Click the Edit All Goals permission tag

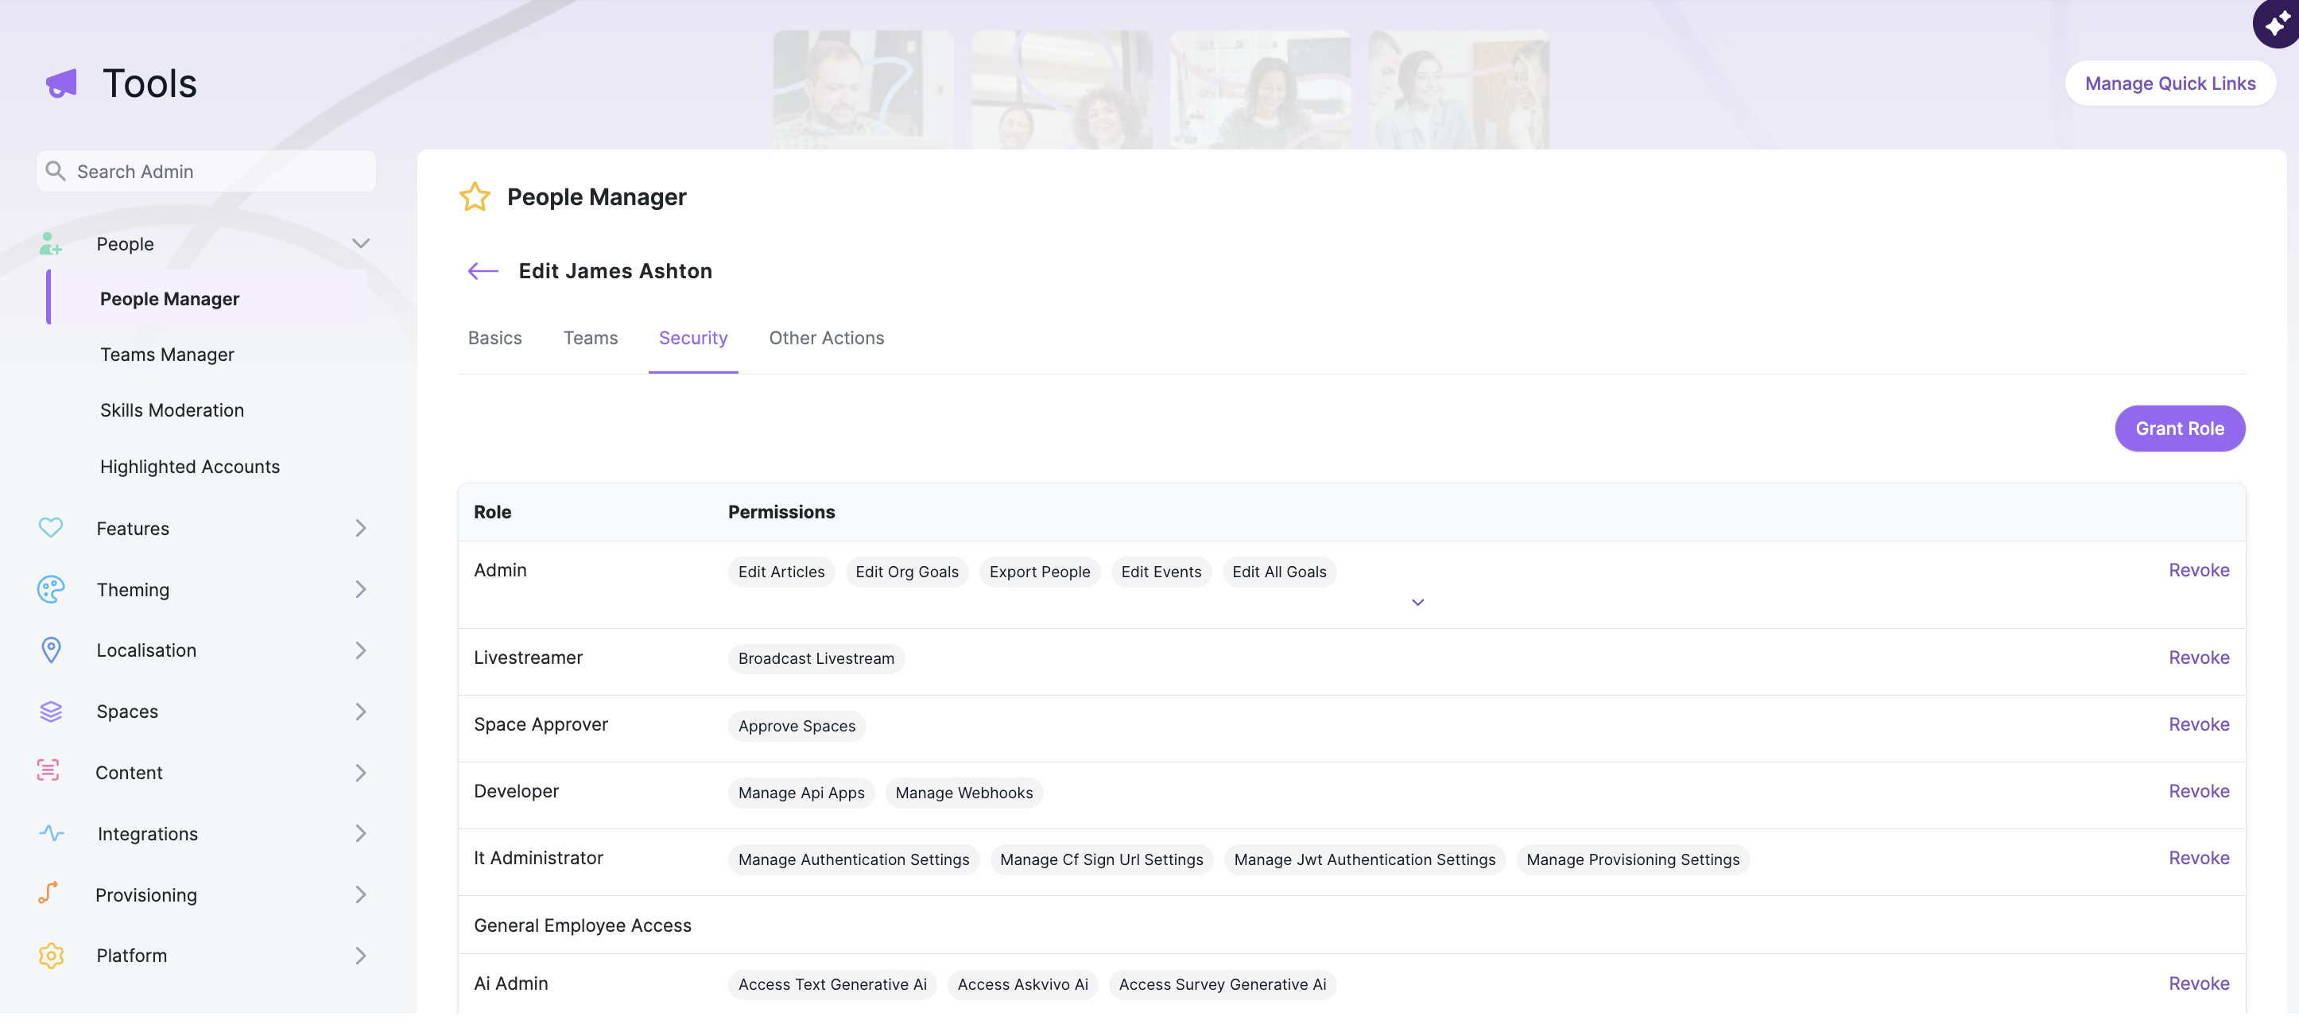coord(1279,572)
